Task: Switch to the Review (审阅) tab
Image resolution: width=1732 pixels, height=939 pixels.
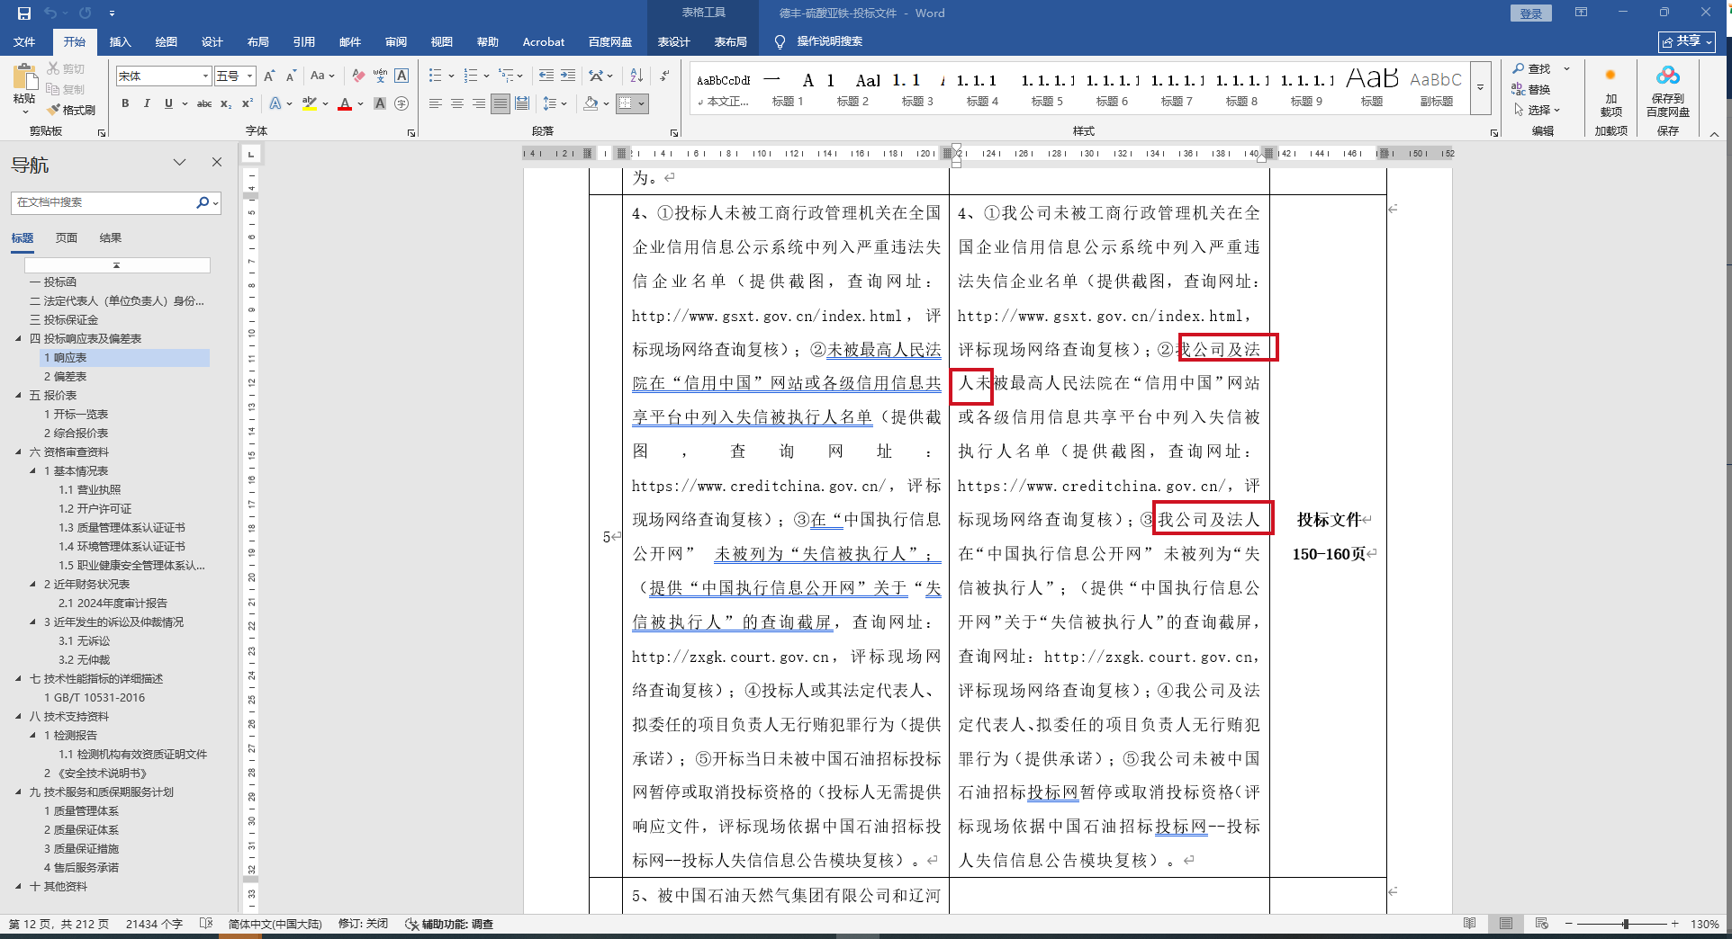Action: point(396,41)
